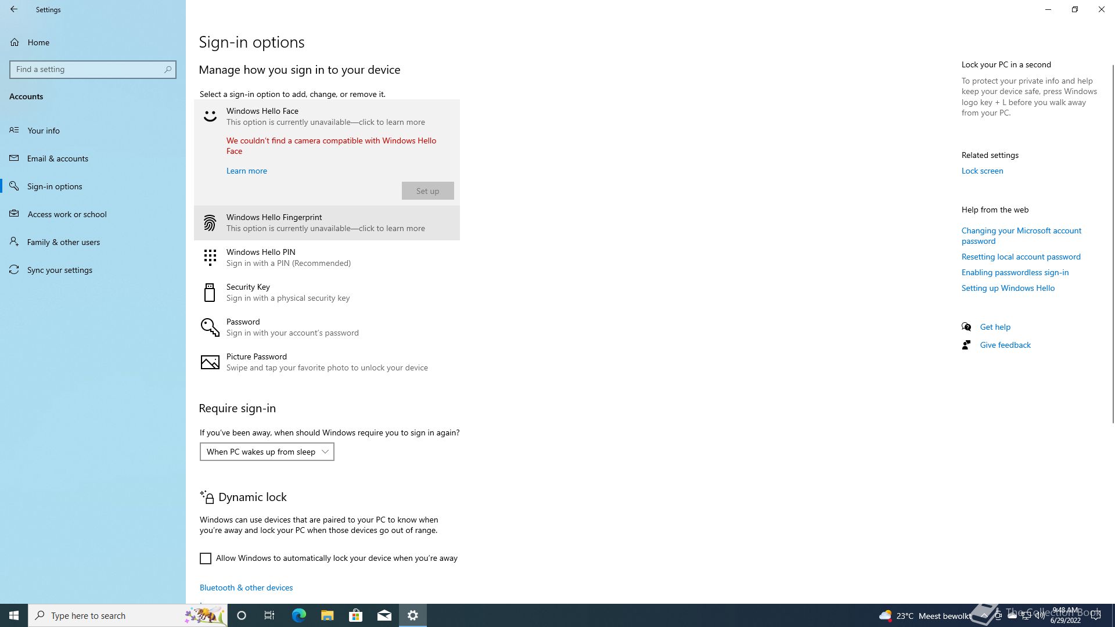Click the magnifier icon in the settings search box
Screen dimensions: 1115x627
[168, 70]
